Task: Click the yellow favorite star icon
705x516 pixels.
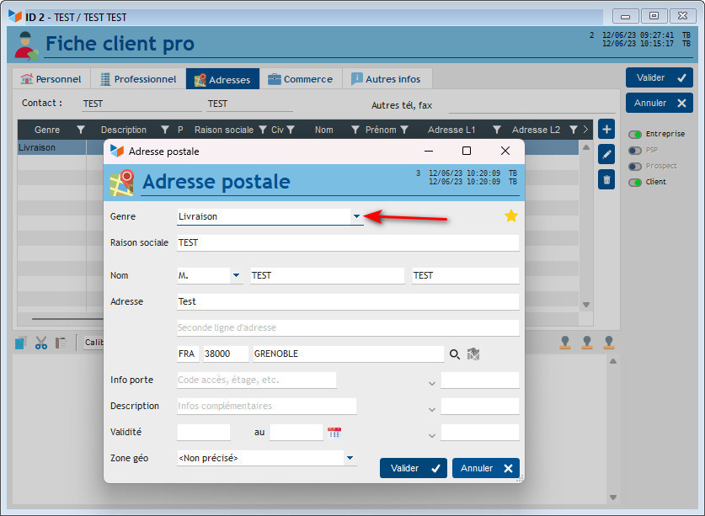Action: pos(510,216)
